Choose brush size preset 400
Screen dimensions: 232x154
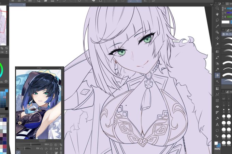(x=223, y=137)
